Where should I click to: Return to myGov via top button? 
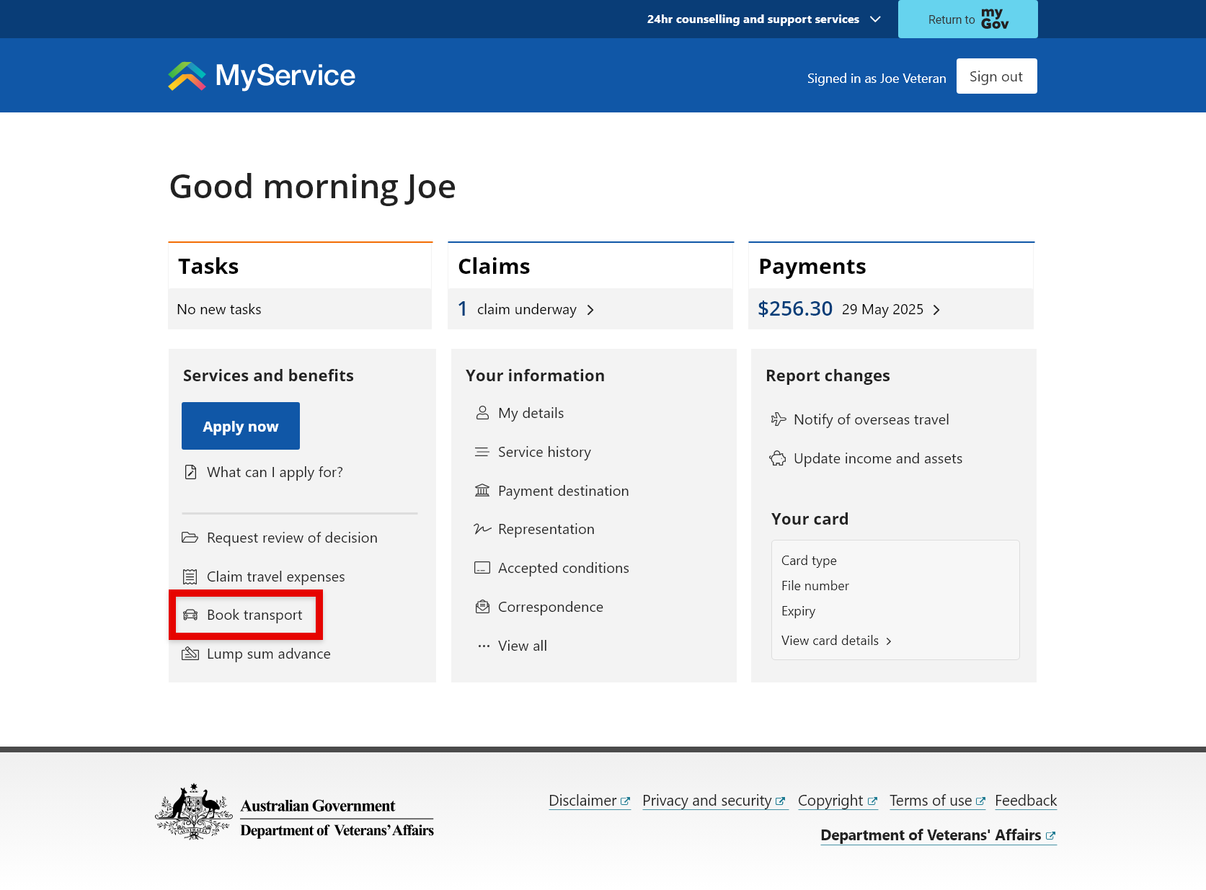click(x=967, y=19)
